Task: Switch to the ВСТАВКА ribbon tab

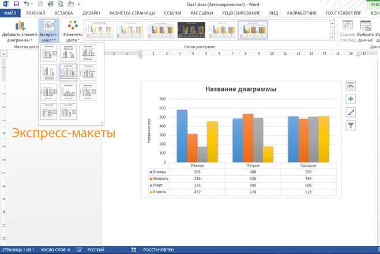Action: [x=64, y=13]
